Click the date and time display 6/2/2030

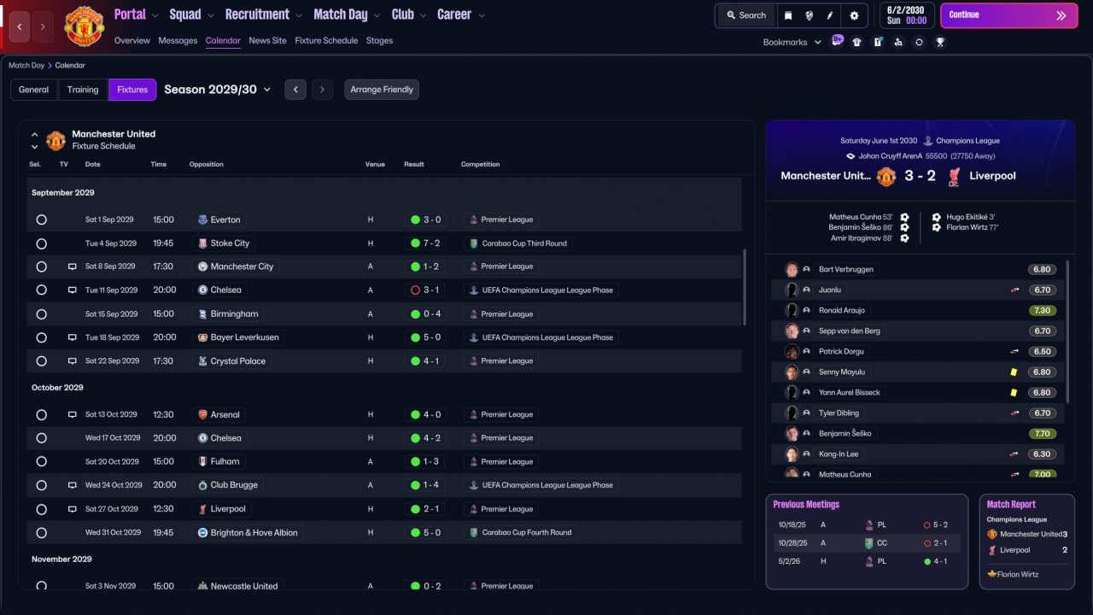coord(905,15)
